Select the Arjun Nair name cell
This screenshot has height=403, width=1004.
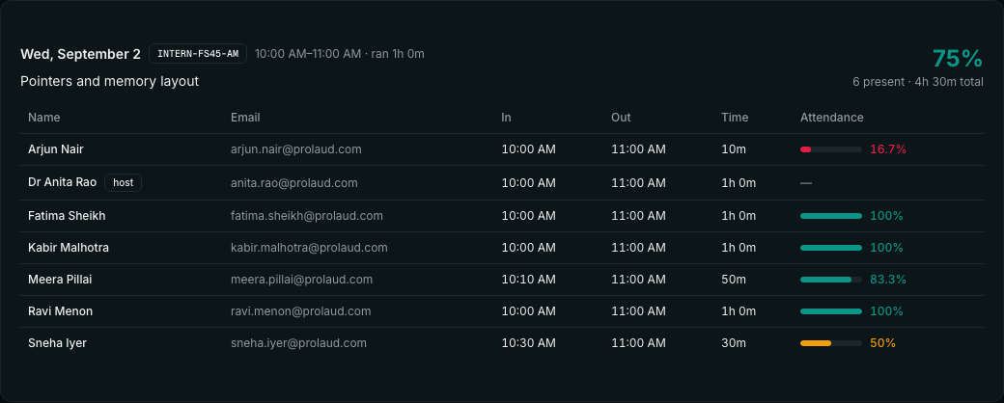[56, 149]
